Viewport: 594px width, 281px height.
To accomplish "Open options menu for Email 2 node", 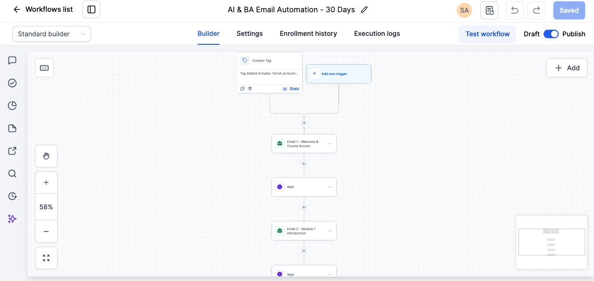I will tap(330, 231).
